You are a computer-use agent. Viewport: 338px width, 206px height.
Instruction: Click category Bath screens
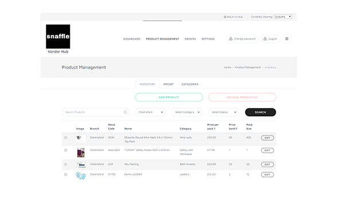(187, 164)
